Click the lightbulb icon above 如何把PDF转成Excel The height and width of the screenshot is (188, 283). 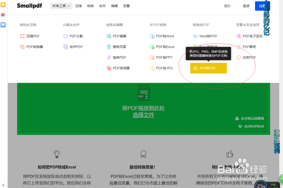(x=57, y=154)
